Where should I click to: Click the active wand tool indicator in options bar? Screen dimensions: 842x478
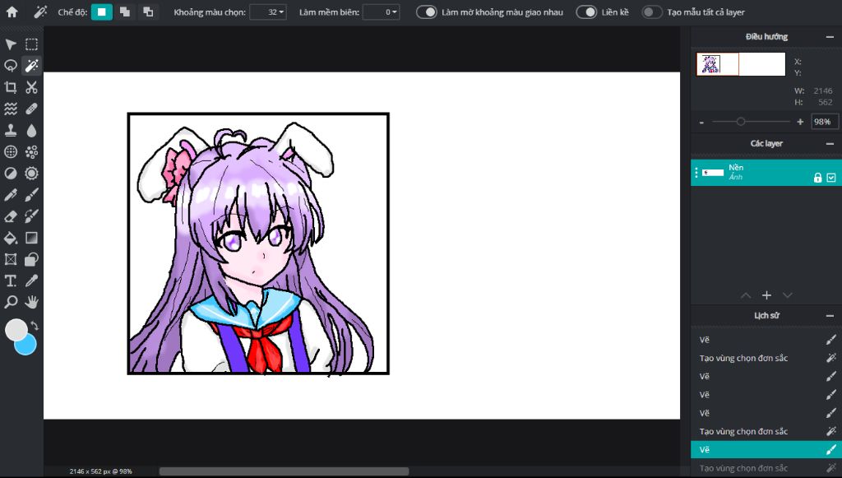point(41,12)
